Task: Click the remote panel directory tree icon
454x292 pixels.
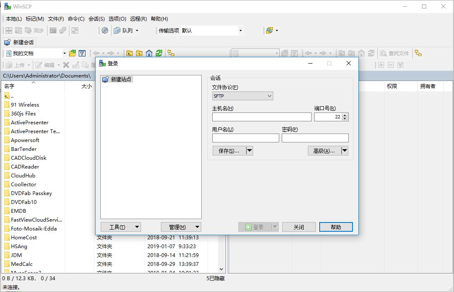Action: click(x=418, y=53)
